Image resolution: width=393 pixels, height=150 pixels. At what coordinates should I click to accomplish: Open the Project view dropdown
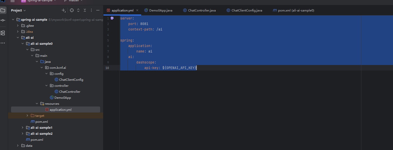click(18, 10)
